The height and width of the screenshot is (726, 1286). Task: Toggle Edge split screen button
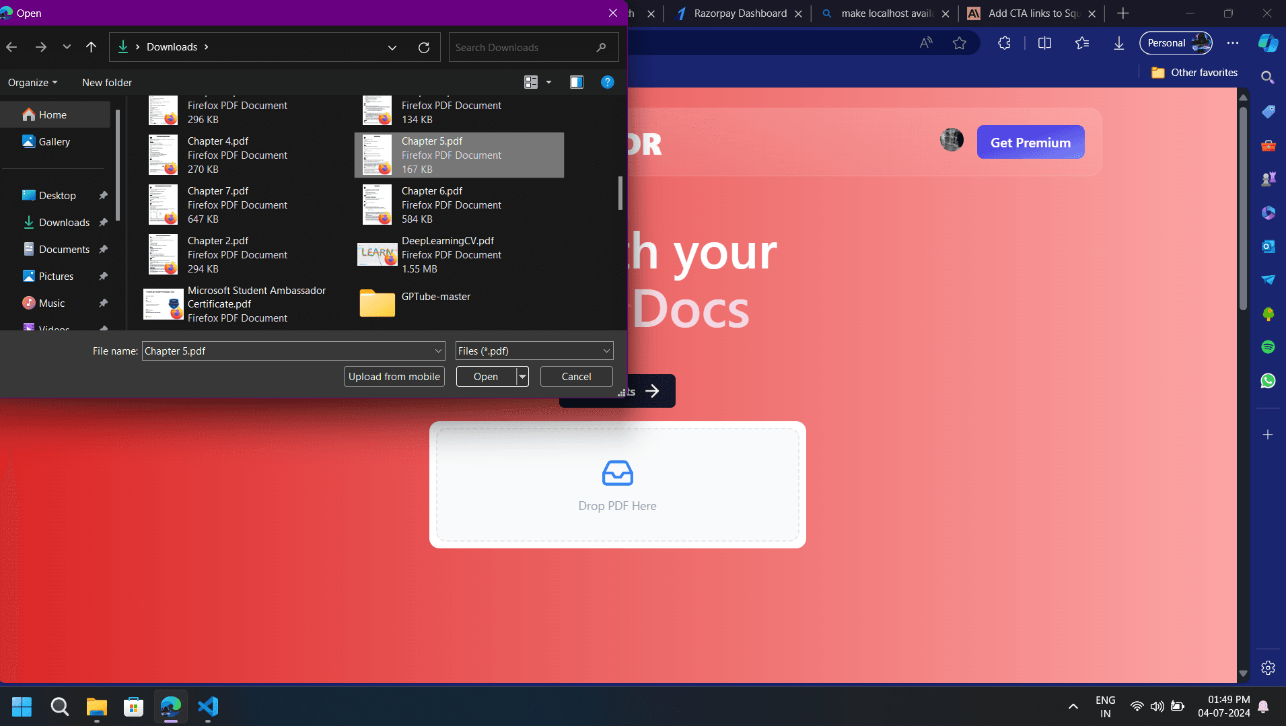click(x=1044, y=43)
